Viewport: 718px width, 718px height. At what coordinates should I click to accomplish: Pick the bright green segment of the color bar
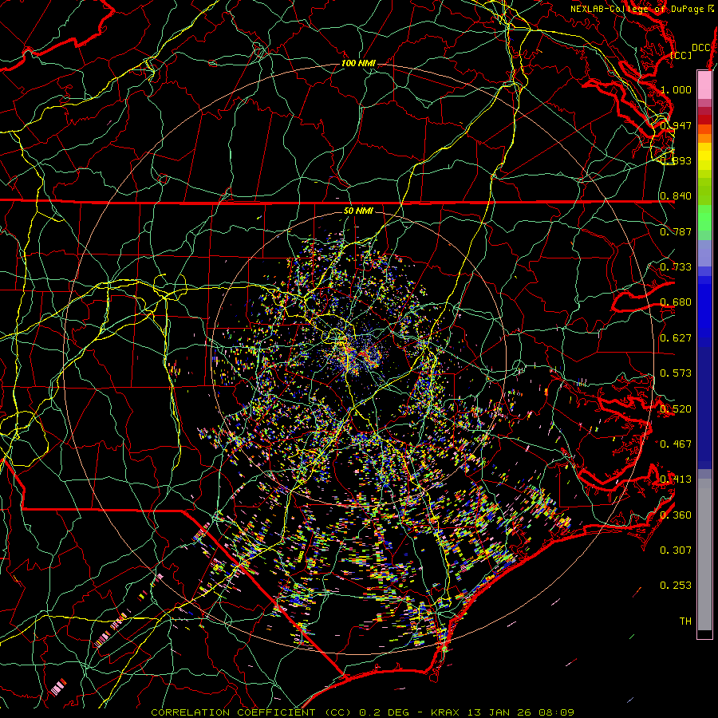[x=704, y=218]
